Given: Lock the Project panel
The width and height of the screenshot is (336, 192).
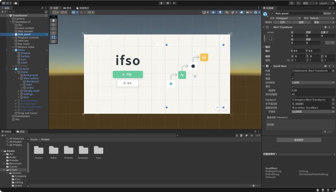Looking at the screenshot, I should tap(255, 131).
